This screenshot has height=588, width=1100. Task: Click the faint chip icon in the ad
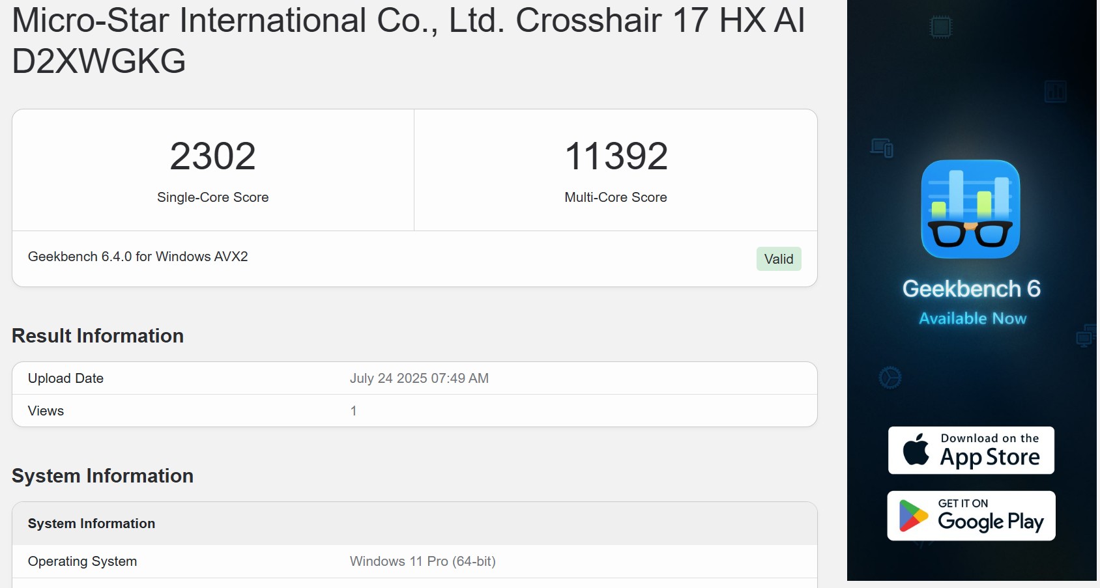pos(940,27)
